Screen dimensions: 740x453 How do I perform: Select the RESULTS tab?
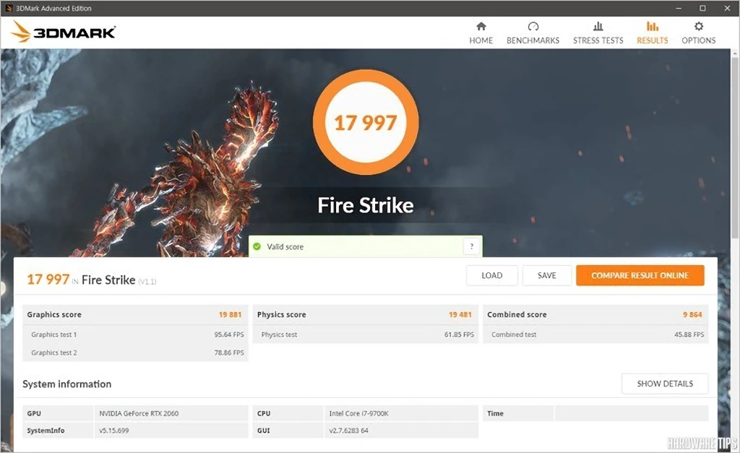pyautogui.click(x=653, y=32)
